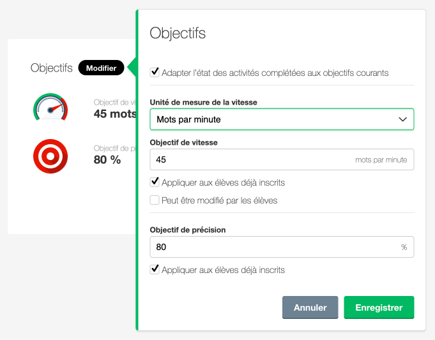This screenshot has width=435, height=340.
Task: Click the green Enregistrer button
Action: [x=379, y=307]
